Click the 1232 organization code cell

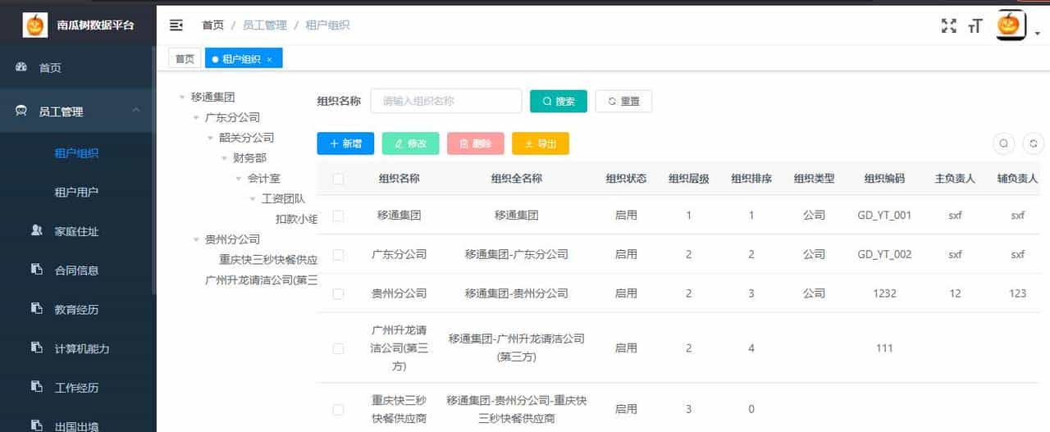point(884,293)
